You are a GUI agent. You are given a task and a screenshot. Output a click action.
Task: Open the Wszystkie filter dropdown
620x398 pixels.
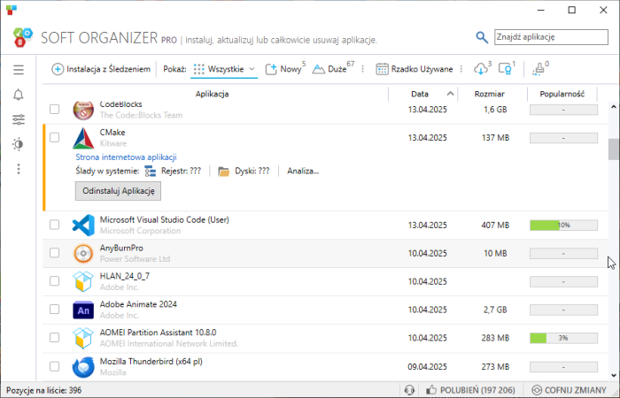(224, 69)
